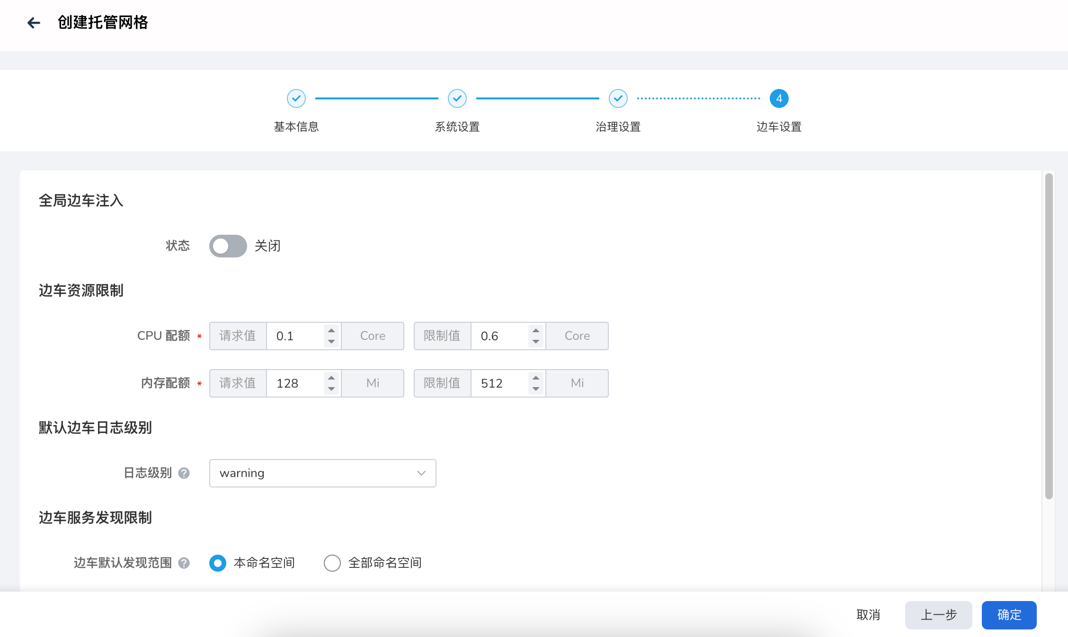Click the help icon next to 日志级别

[x=184, y=473]
